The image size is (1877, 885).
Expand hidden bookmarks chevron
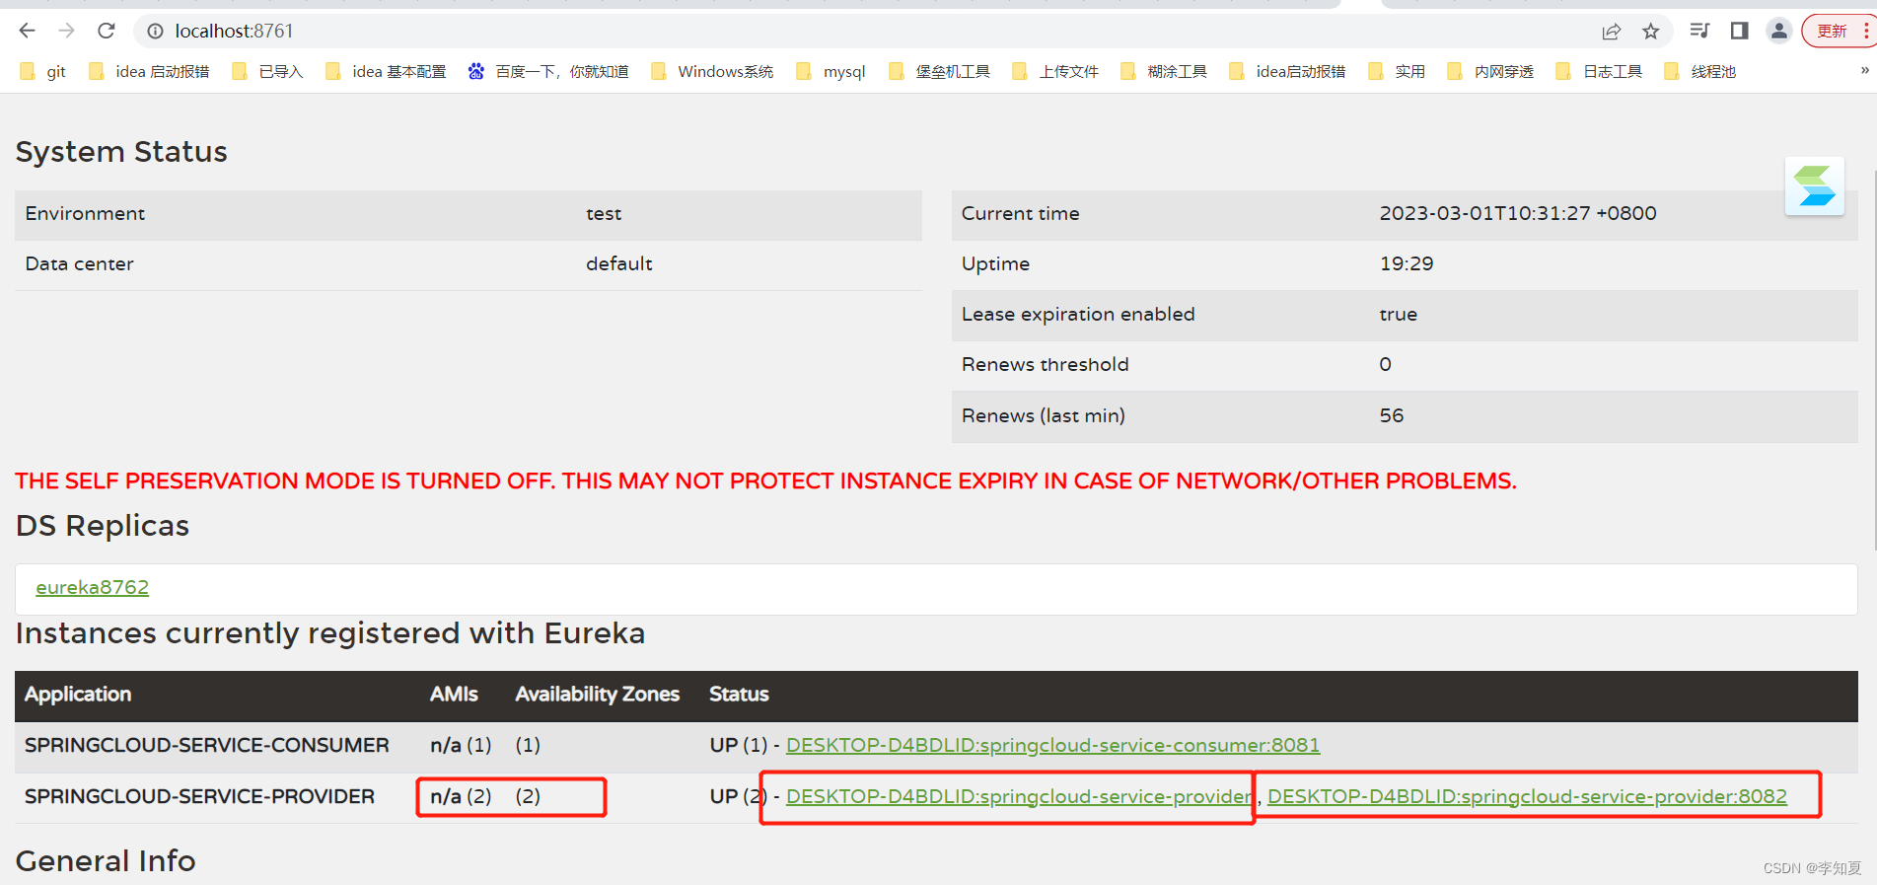click(x=1864, y=70)
